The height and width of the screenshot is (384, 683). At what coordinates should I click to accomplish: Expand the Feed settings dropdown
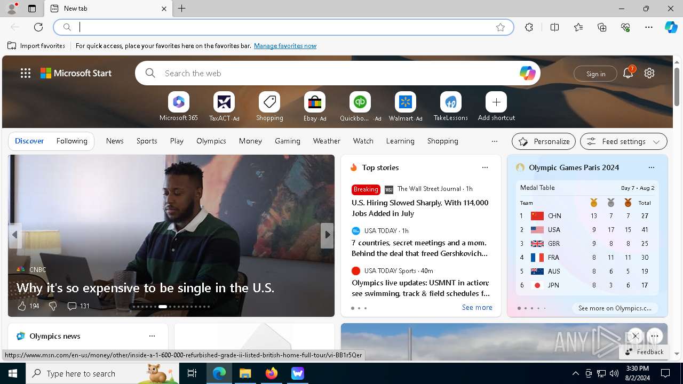pos(624,141)
